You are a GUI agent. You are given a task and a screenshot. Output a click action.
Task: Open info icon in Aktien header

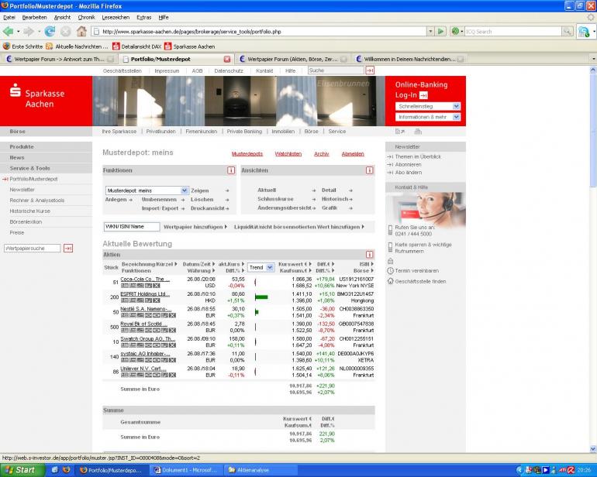[369, 255]
